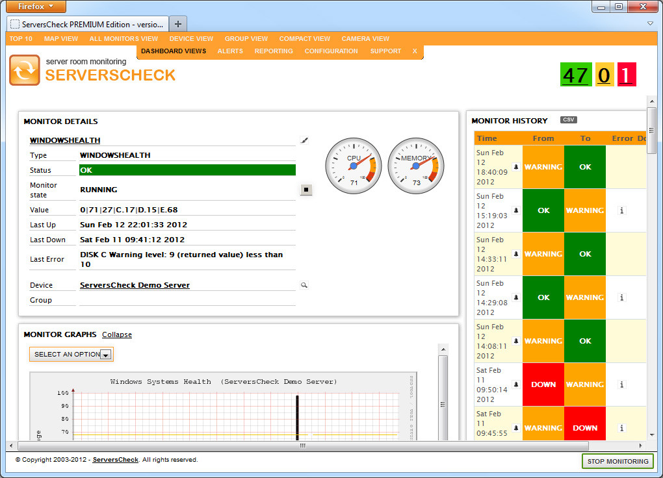Viewport: 663px width, 478px height.
Task: Click the bell icon in the 14:29:08 history row
Action: (x=516, y=297)
